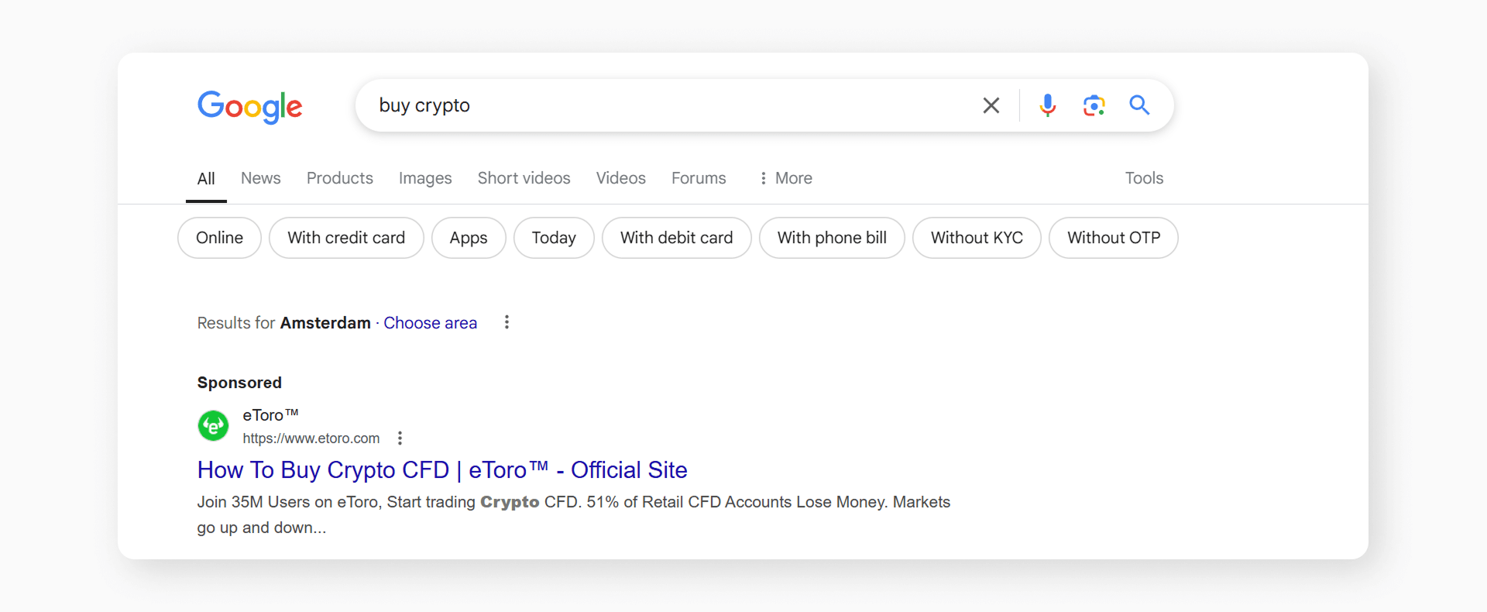Image resolution: width=1487 pixels, height=612 pixels.
Task: Click the Join 35M Users ad description
Action: point(573,514)
